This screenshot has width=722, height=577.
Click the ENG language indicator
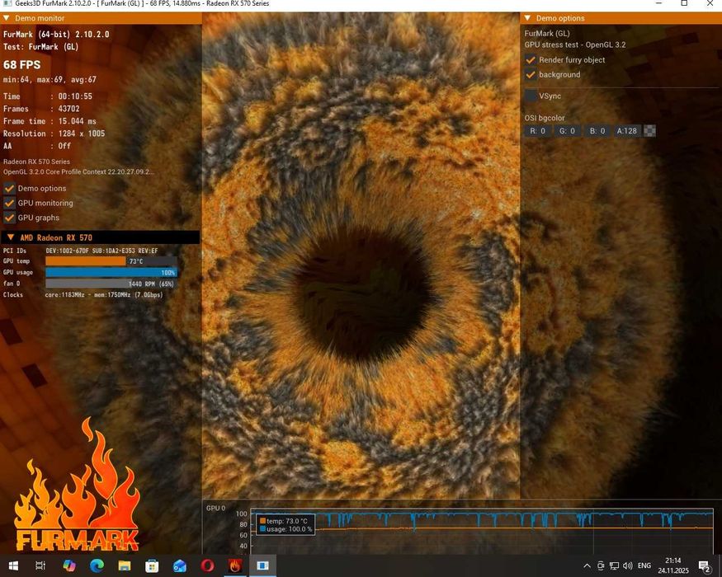point(644,566)
